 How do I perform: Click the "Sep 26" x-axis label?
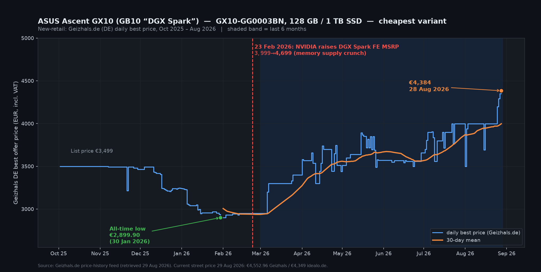click(x=507, y=253)
